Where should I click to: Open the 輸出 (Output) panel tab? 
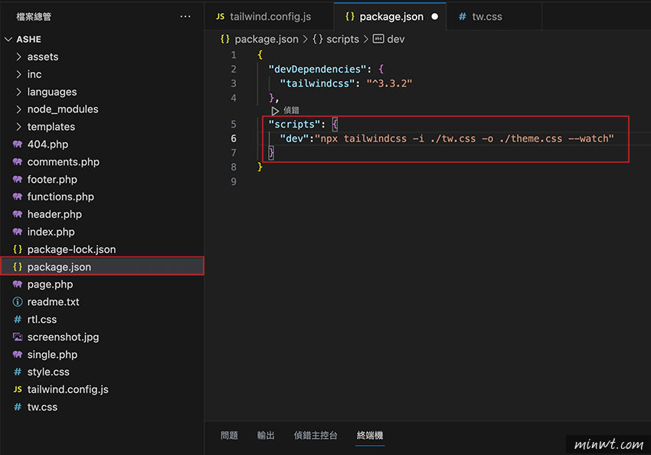[266, 436]
